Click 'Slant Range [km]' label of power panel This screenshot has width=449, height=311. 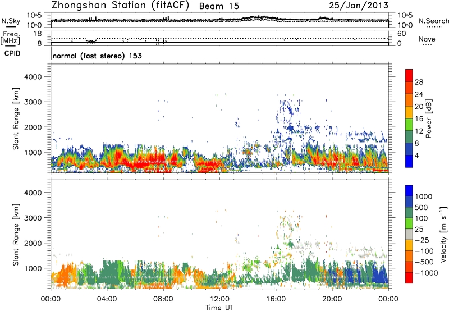16,118
